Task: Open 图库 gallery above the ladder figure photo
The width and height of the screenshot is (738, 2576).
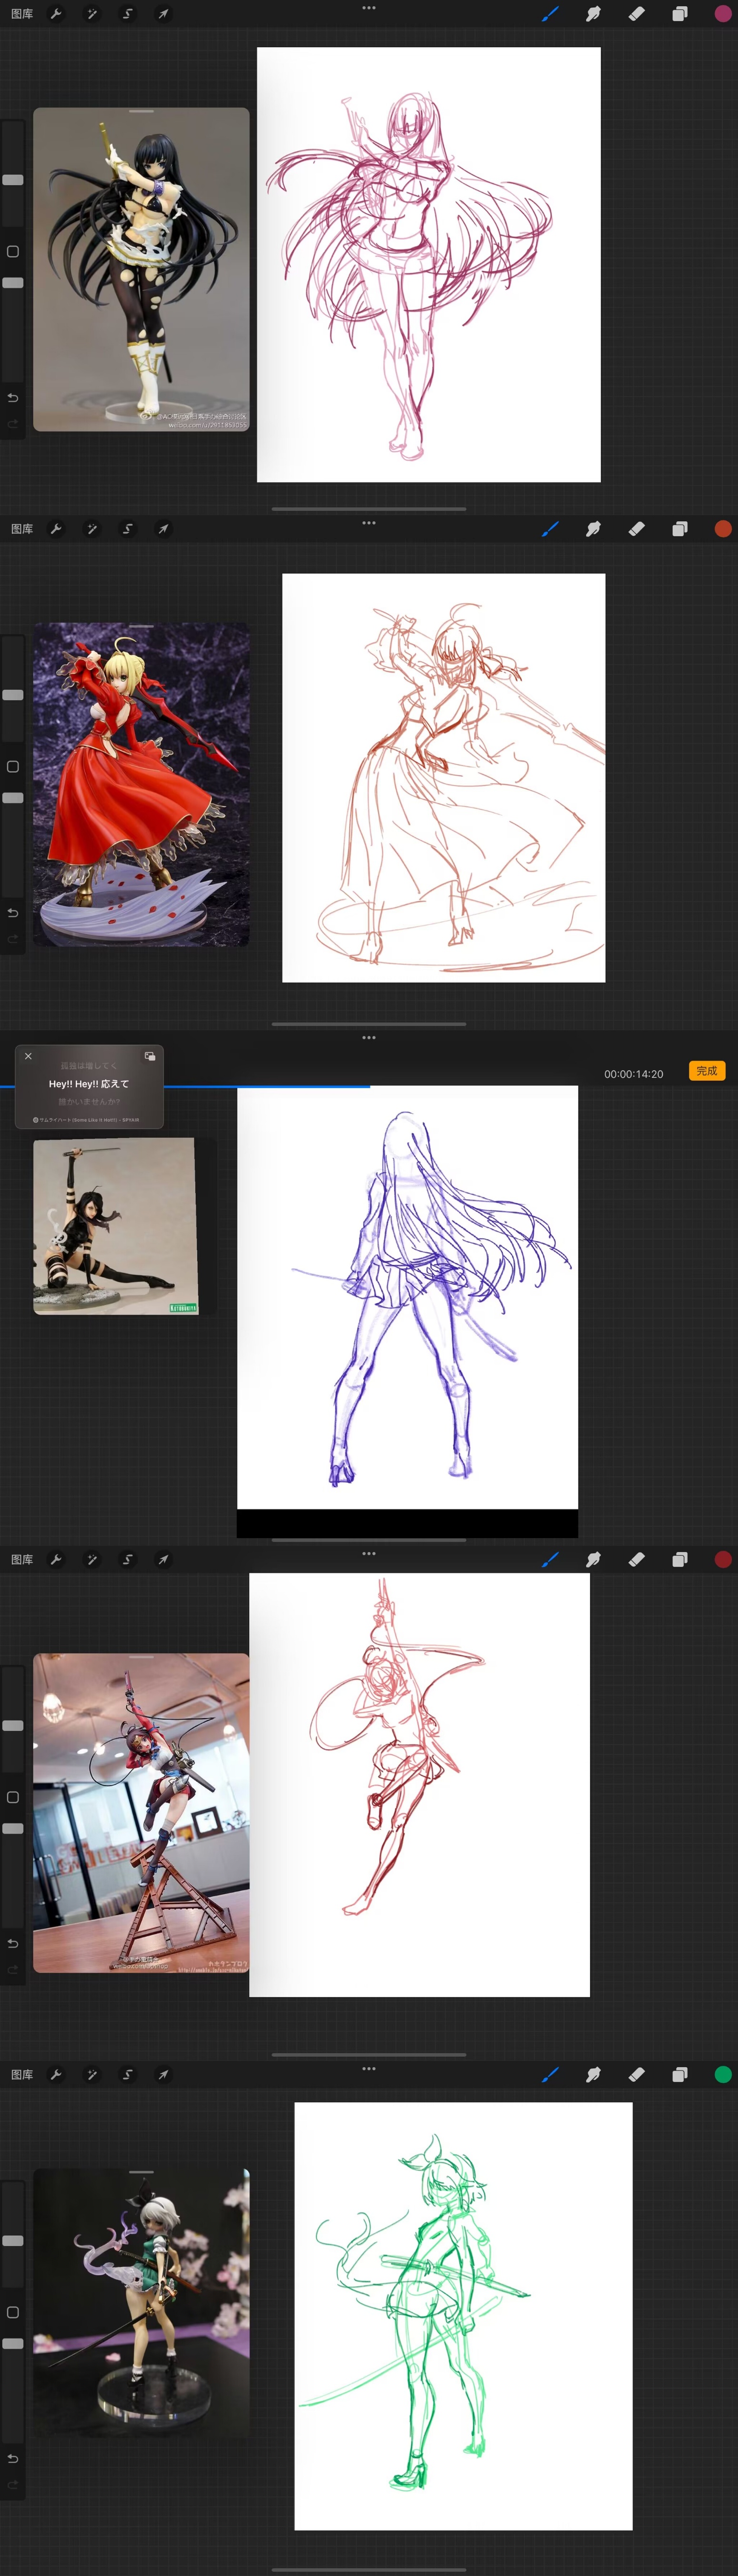Action: pyautogui.click(x=22, y=1559)
